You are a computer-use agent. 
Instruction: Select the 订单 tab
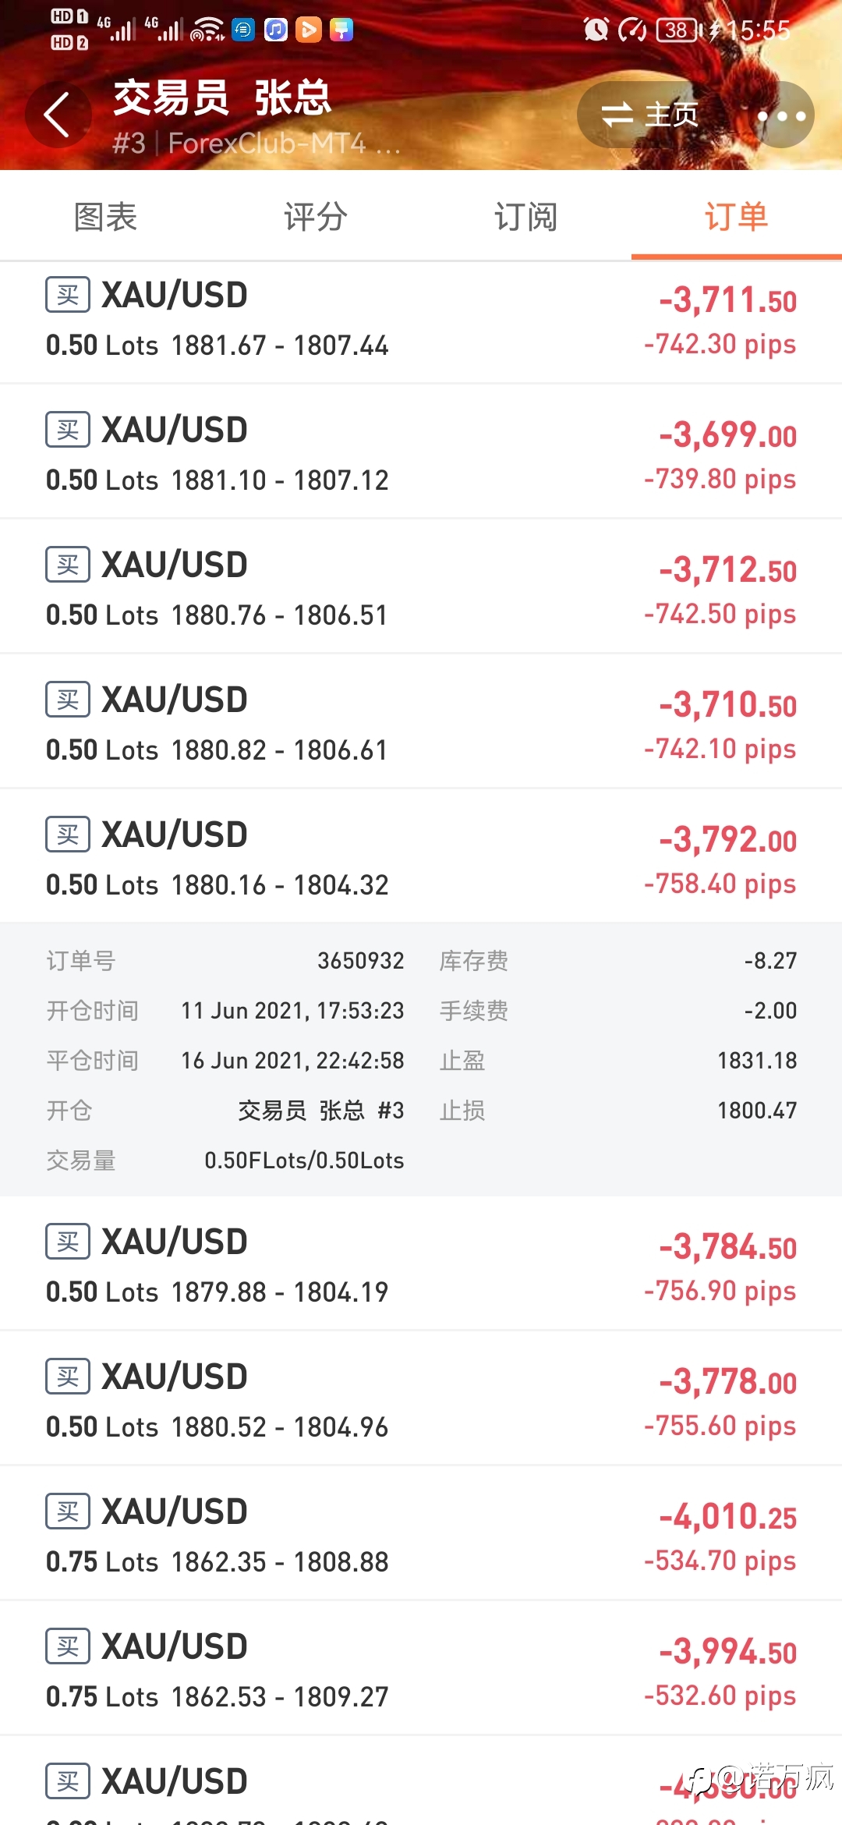pyautogui.click(x=737, y=216)
